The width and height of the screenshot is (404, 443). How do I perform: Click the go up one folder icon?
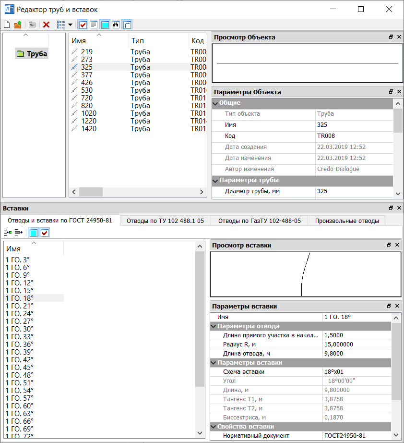32,25
